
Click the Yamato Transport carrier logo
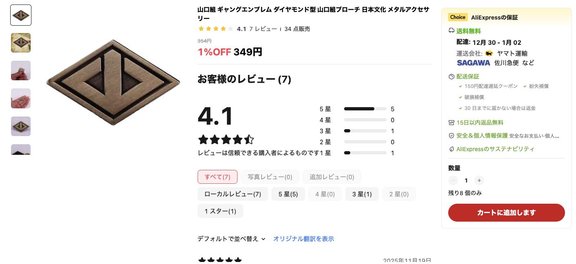[489, 53]
